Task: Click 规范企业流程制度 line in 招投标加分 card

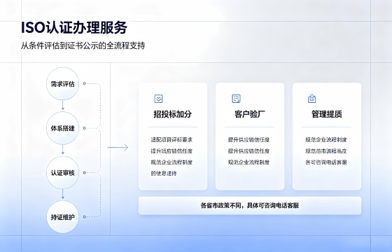Action: point(171,162)
